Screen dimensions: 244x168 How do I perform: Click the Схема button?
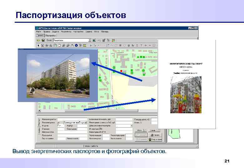coord(153,130)
